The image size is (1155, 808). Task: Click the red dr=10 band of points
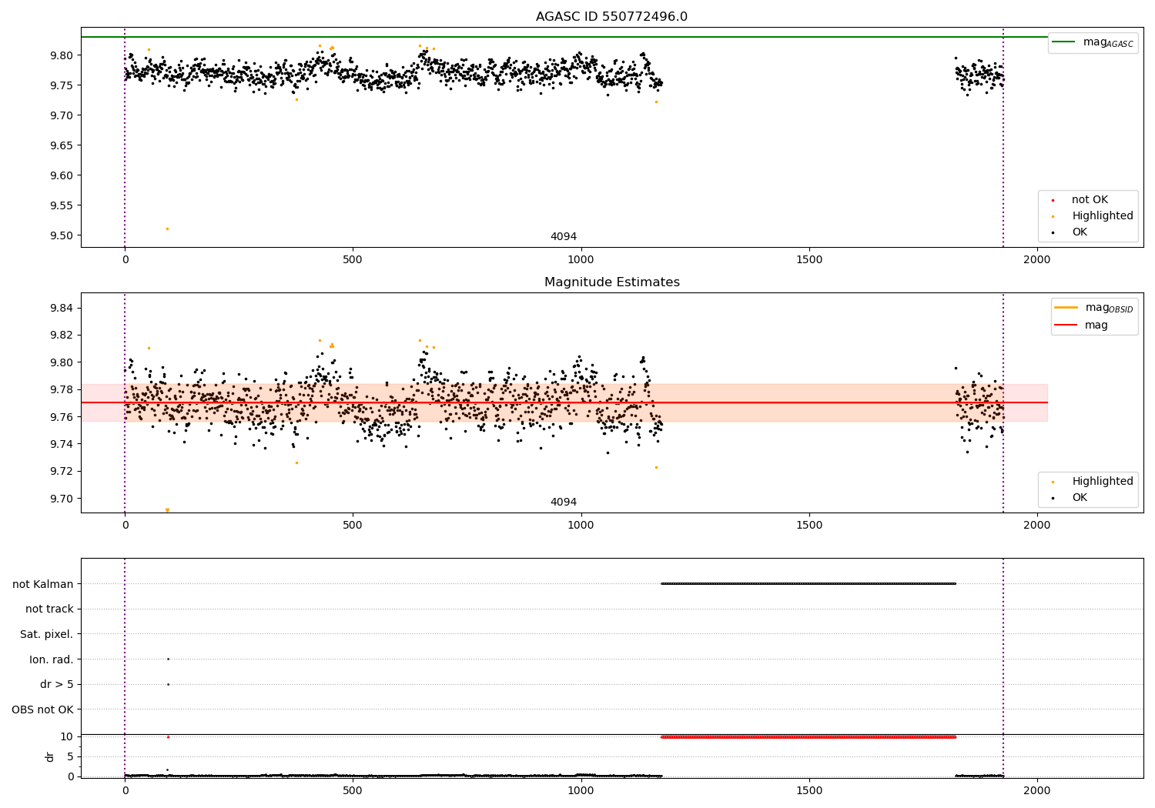pyautogui.click(x=808, y=736)
